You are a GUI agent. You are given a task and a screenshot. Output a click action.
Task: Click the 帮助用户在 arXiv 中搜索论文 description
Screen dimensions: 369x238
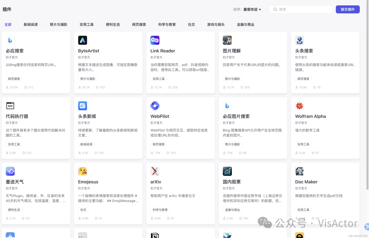pyautogui.click(x=173, y=196)
